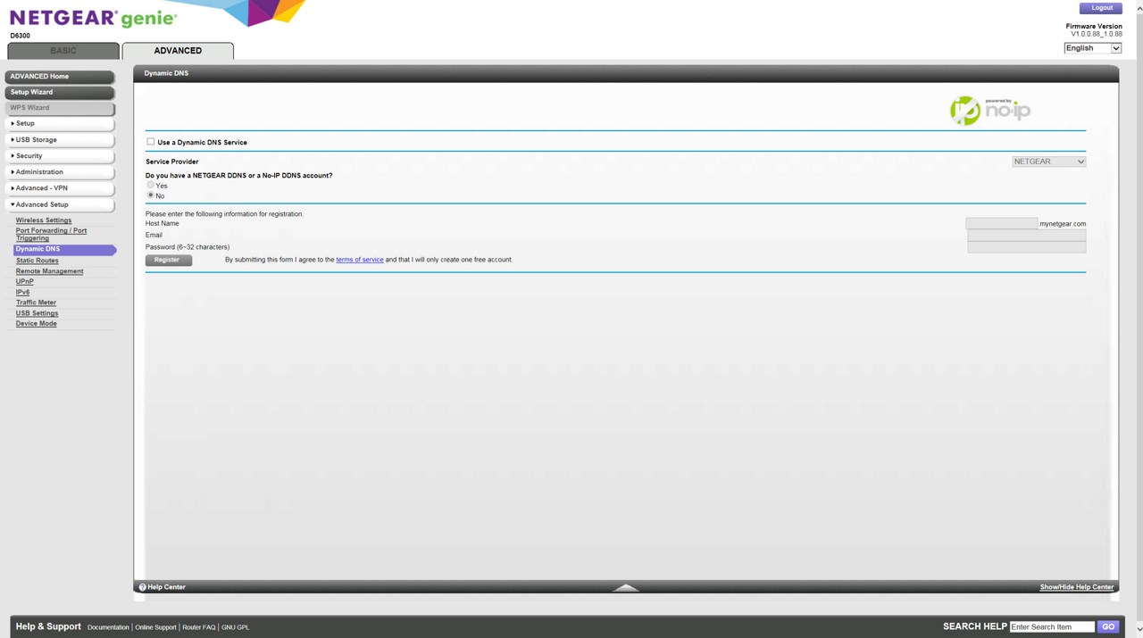This screenshot has height=638, width=1143.
Task: Open IPv6 settings
Action: pyautogui.click(x=22, y=293)
